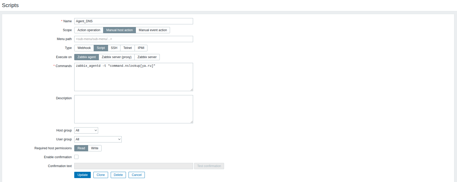Click inside the Description text area

[134, 109]
